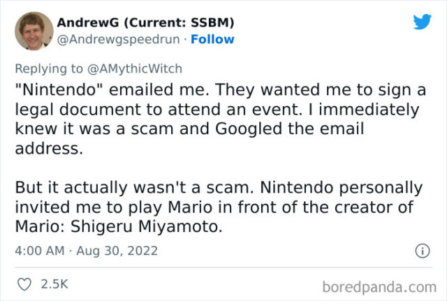
Task: Open AndrewG's profile picture
Action: [x=34, y=31]
